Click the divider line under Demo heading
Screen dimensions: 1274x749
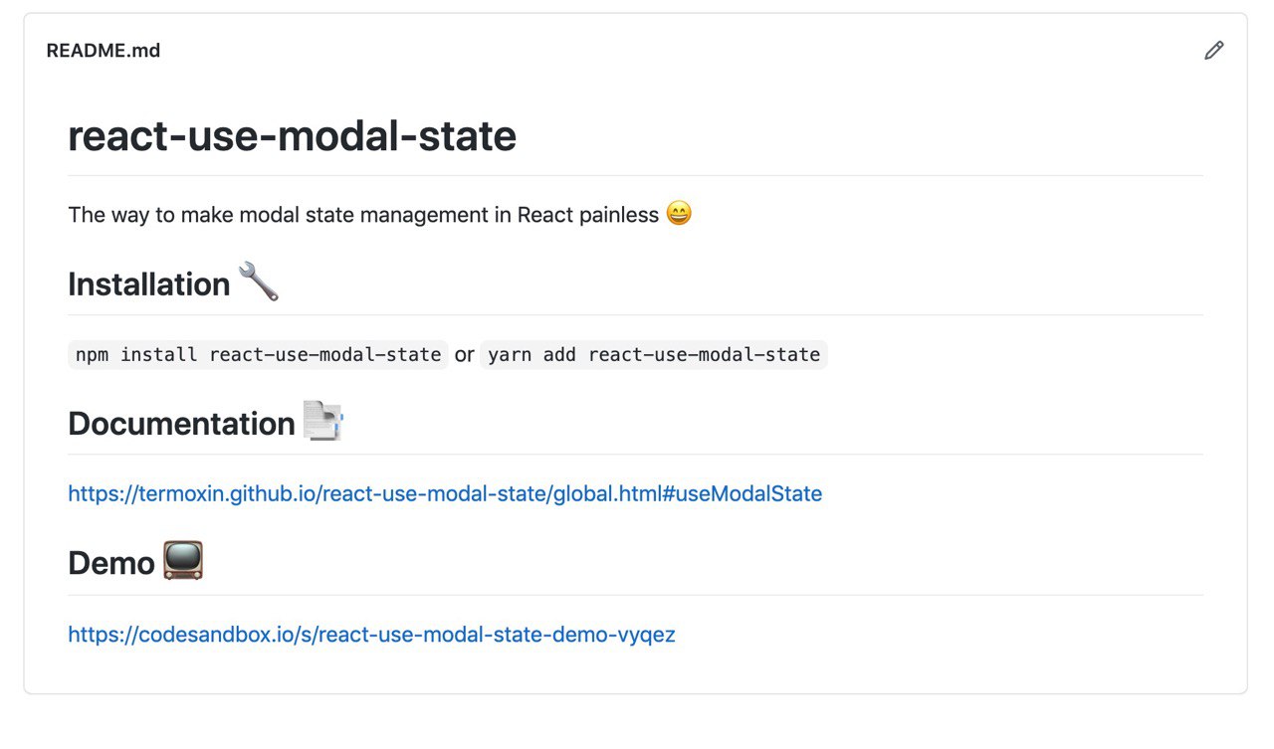click(635, 595)
